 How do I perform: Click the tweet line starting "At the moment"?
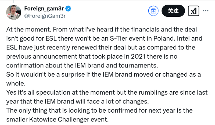(x=102, y=29)
